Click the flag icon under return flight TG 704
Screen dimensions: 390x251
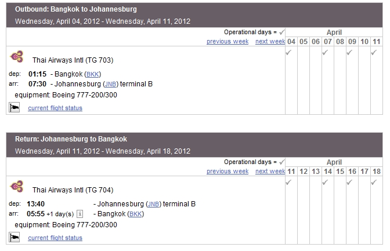(14, 237)
